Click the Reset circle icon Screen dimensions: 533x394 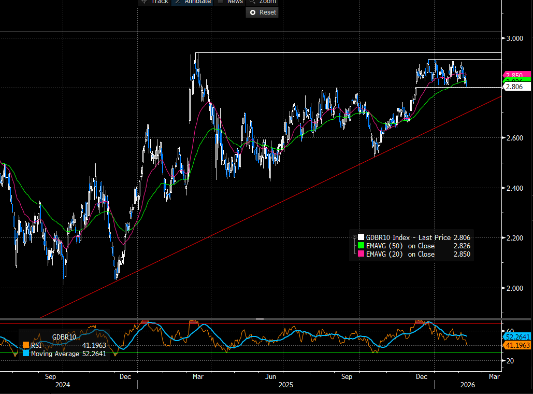(253, 12)
